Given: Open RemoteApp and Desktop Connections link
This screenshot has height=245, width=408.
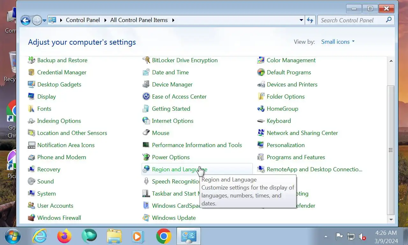Looking at the screenshot, I should [314, 169].
